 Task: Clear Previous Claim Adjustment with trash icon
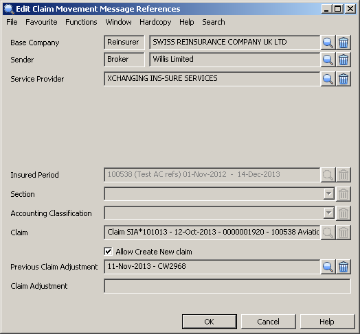click(x=344, y=267)
